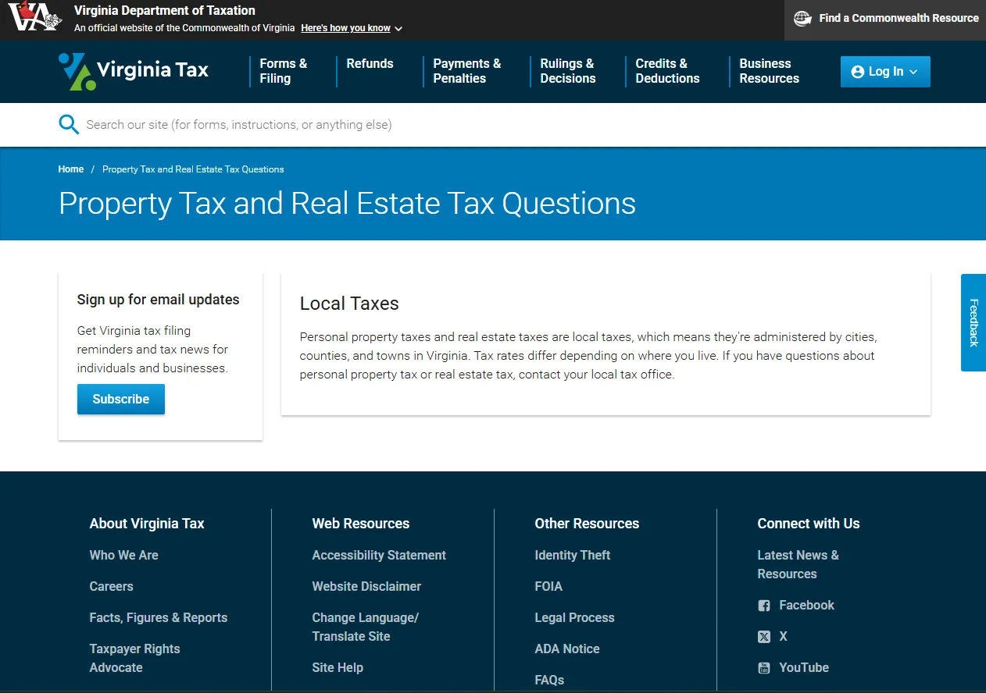
Task: Open the Legal Process link
Action: [x=574, y=617]
